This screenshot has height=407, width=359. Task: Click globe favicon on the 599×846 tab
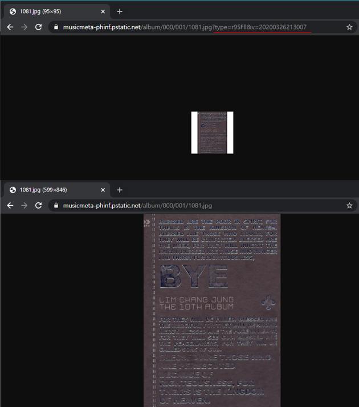click(x=13, y=190)
